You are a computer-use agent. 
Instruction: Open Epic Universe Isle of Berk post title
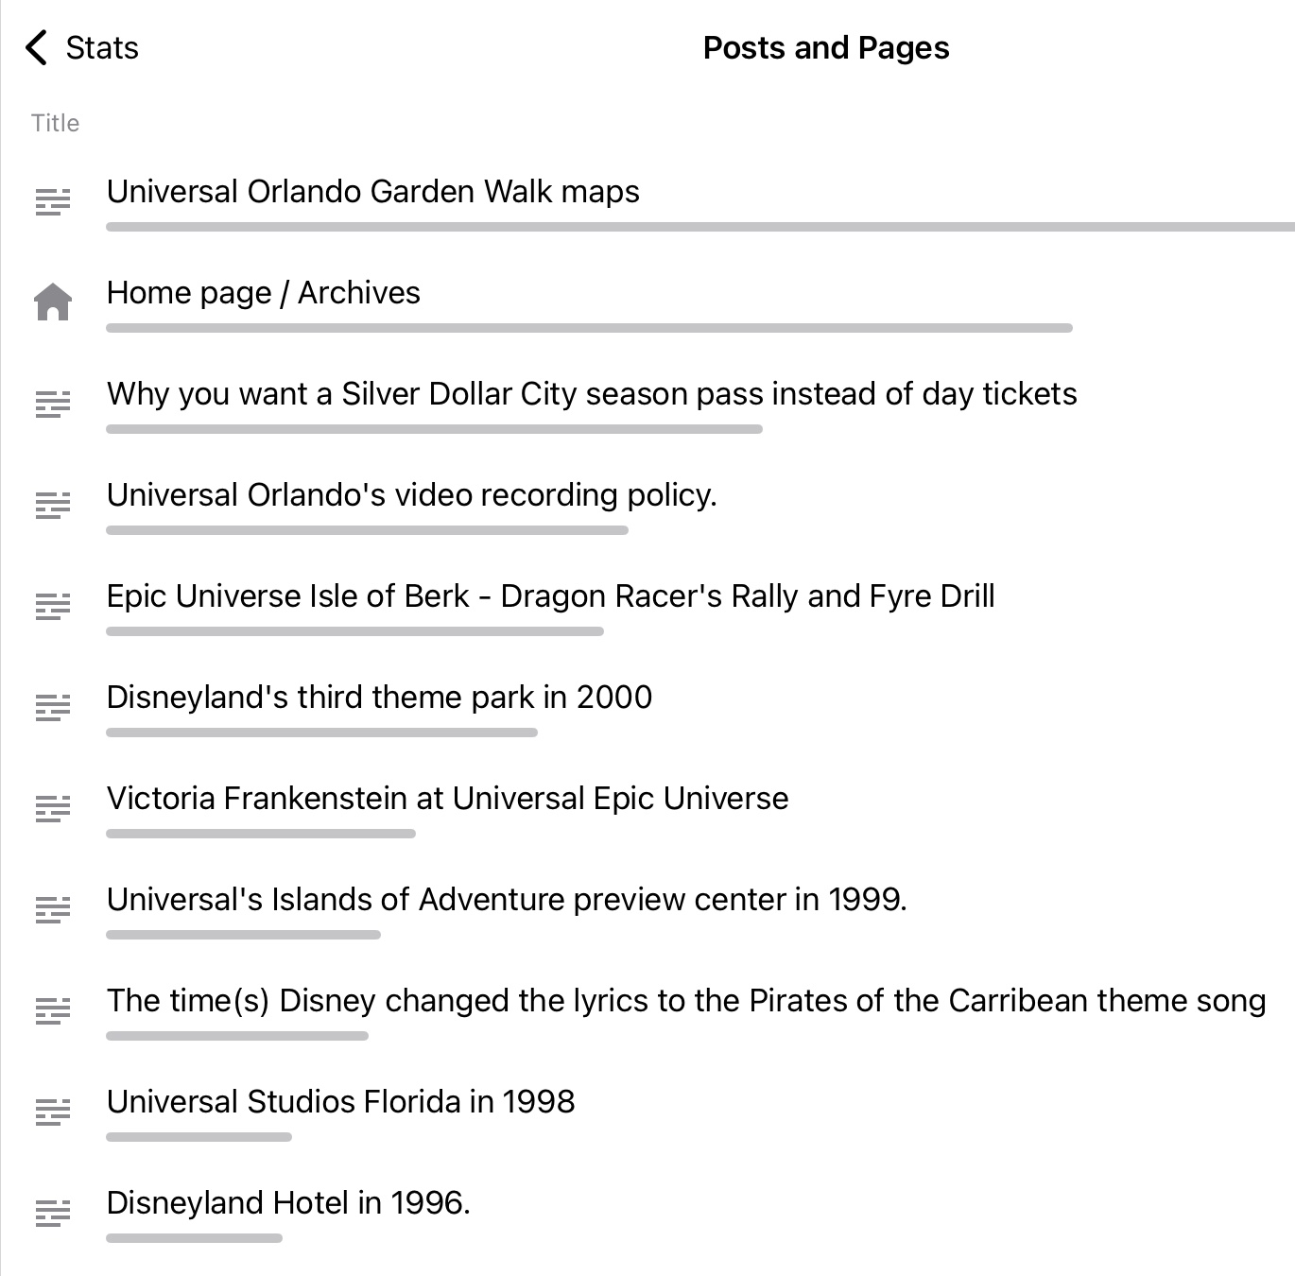coord(550,596)
